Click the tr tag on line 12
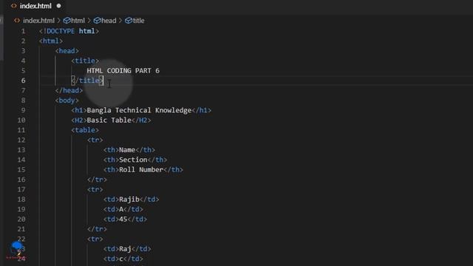 (95, 140)
